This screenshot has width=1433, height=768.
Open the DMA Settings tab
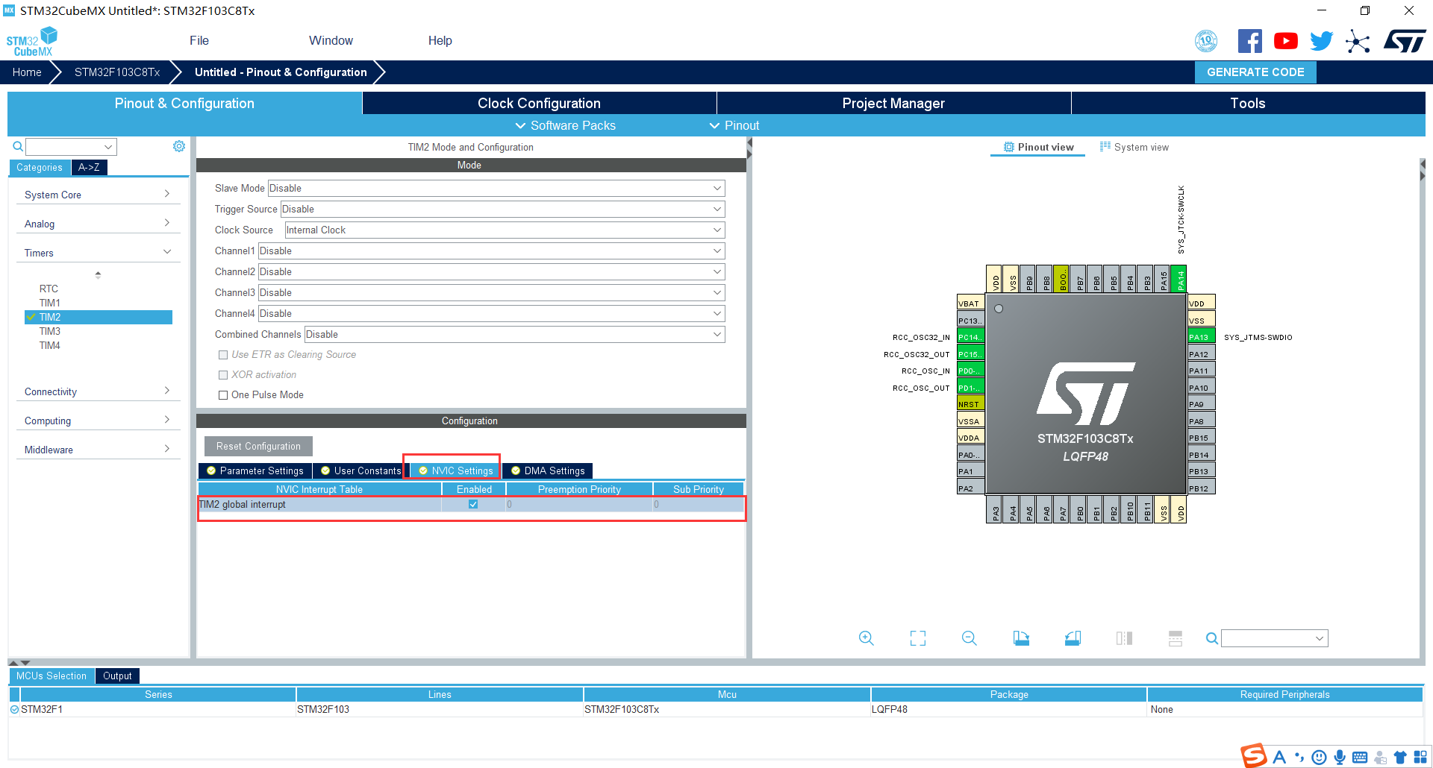548,470
